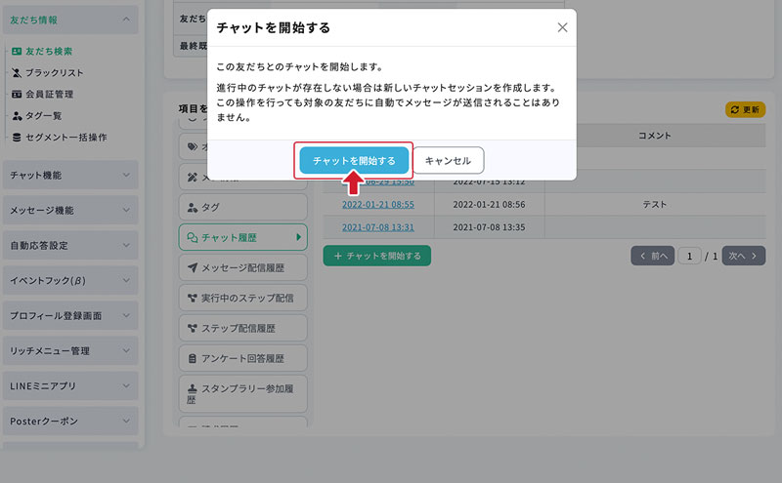Open chat log dated 2021-07-08 13:31
The image size is (782, 483).
click(x=378, y=227)
